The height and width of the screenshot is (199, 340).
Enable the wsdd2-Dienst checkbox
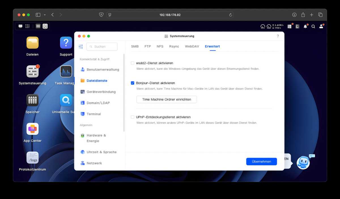click(133, 63)
